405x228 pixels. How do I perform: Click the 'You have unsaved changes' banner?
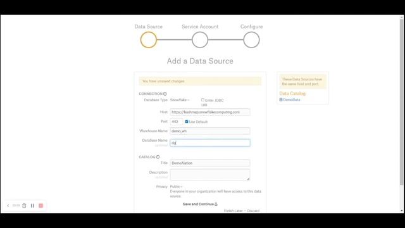(200, 81)
